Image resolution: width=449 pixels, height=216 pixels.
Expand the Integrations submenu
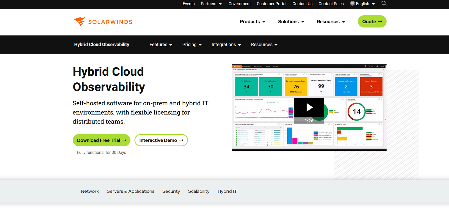pyautogui.click(x=226, y=45)
